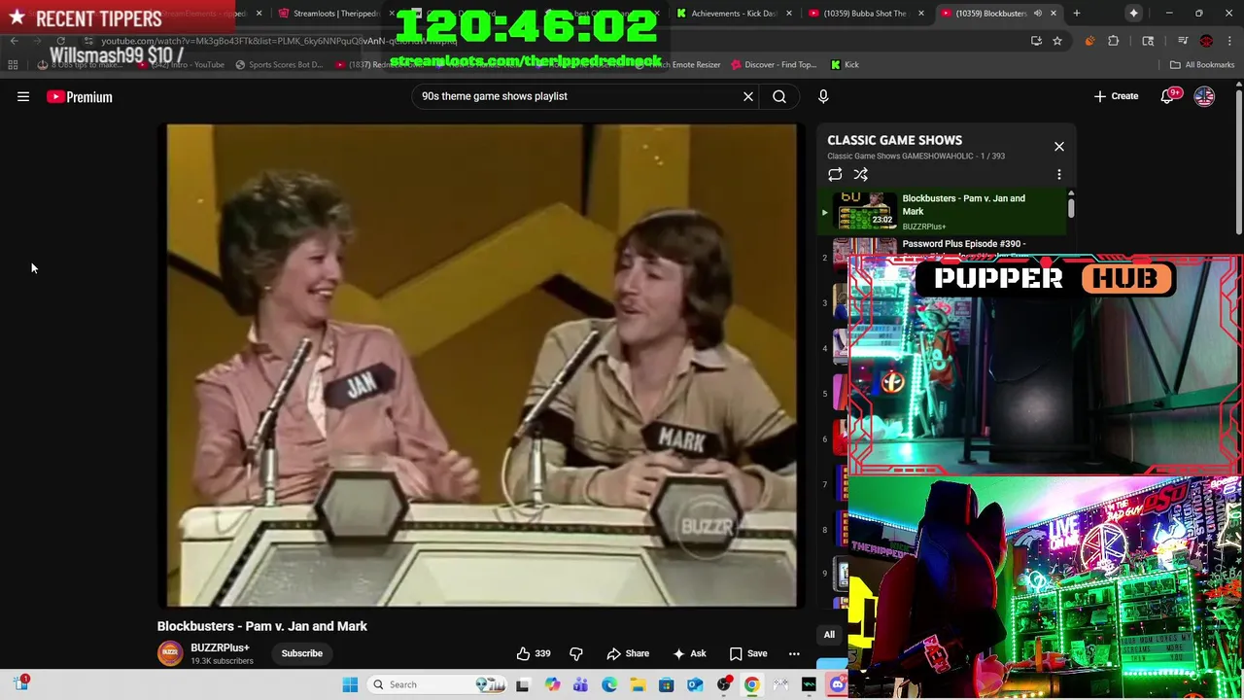Open the Gemini sparkle button in Chrome
The width and height of the screenshot is (1244, 700).
[x=1133, y=14]
